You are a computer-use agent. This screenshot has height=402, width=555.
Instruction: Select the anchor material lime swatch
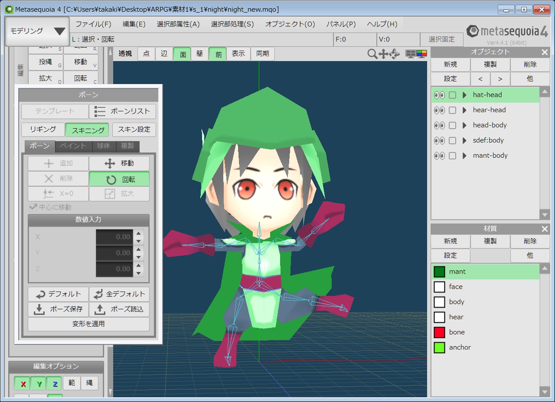(x=440, y=348)
